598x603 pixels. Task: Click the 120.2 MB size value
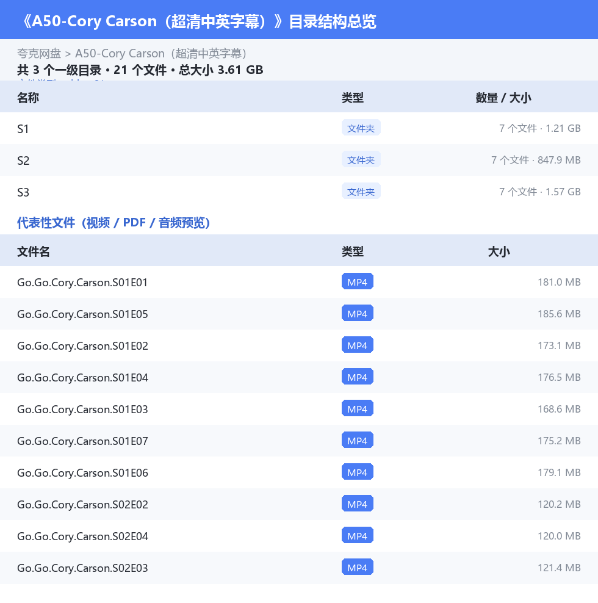click(559, 504)
